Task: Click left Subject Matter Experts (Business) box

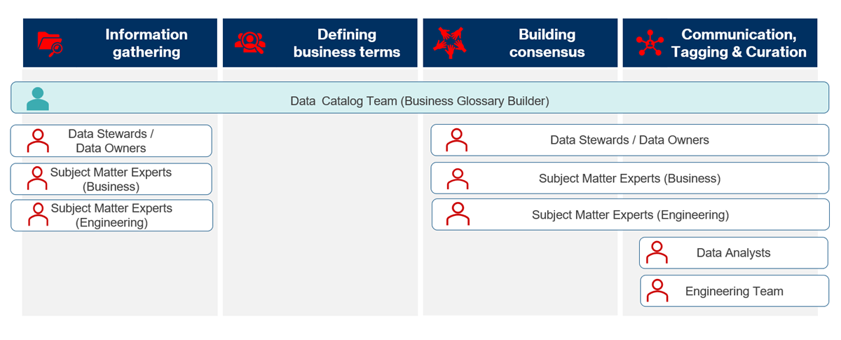Action: tap(111, 179)
